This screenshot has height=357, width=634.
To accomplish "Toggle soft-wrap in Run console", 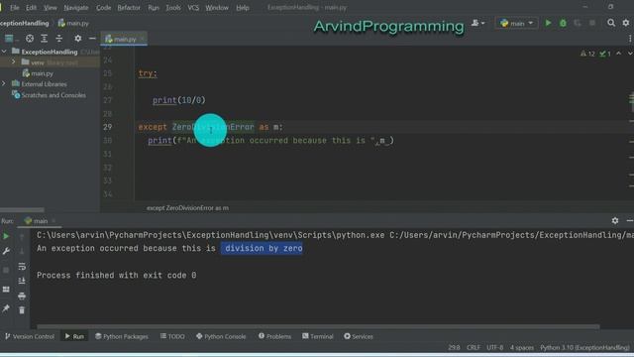I will coord(22,267).
